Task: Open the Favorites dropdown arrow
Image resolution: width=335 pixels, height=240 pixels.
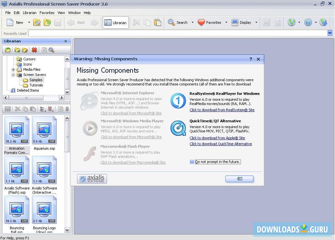Action: click(226, 22)
